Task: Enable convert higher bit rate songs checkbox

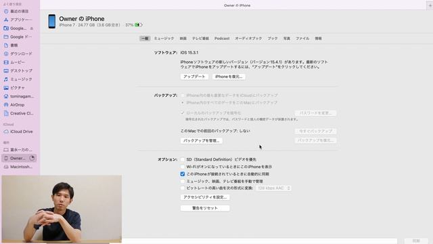Action: pyautogui.click(x=182, y=188)
